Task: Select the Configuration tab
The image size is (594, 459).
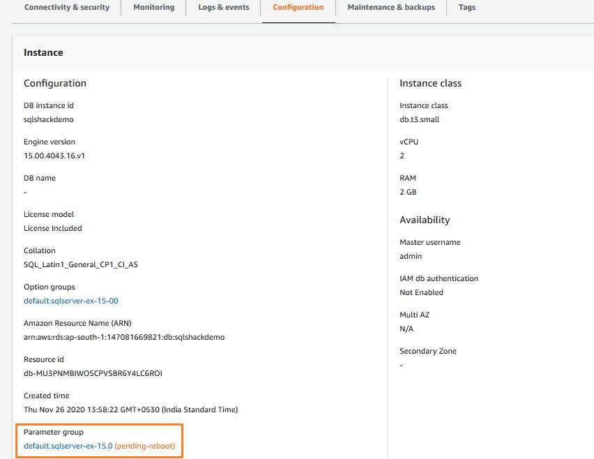Action: tap(298, 8)
